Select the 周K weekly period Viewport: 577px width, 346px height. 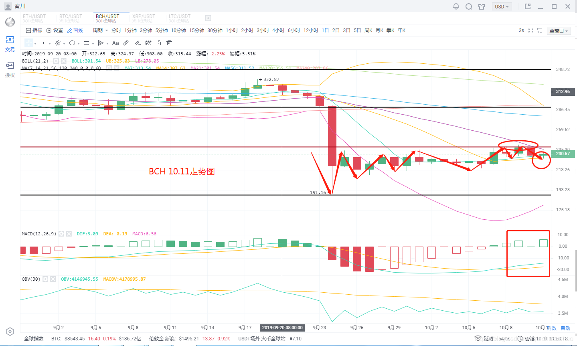pos(368,30)
